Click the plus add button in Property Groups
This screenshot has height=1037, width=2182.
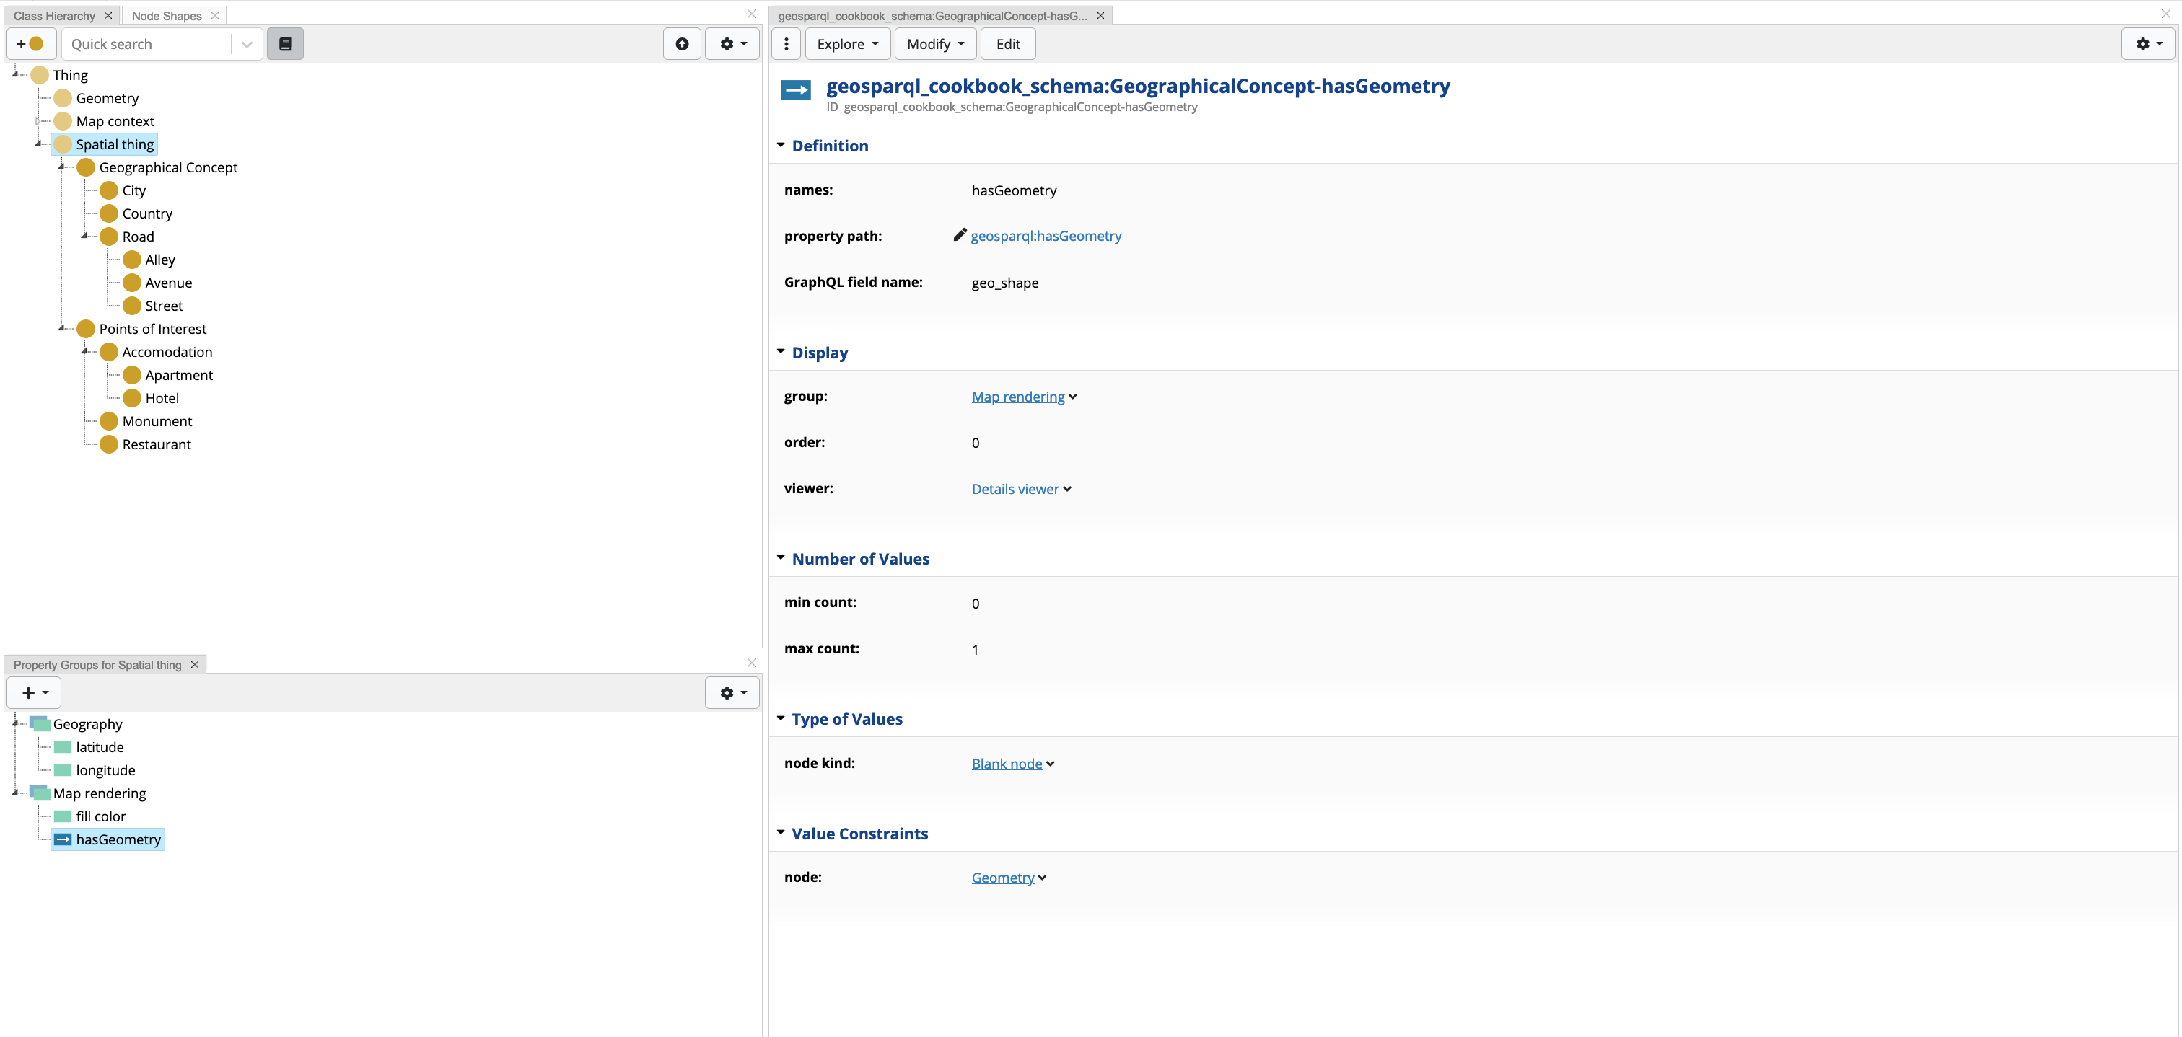(34, 692)
